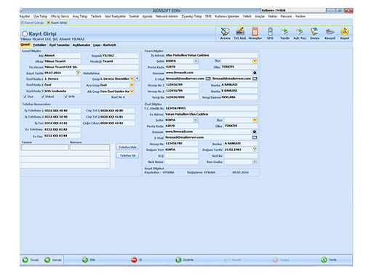371x276 pixels.
Task: Switch to the Açıklamalar tab
Action: (x=81, y=45)
